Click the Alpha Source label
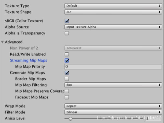The image size is (164, 123). [17, 27]
